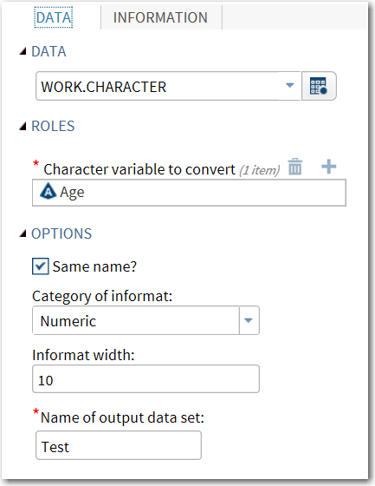Click the Informat width input field
The height and width of the screenshot is (486, 375).
click(145, 379)
